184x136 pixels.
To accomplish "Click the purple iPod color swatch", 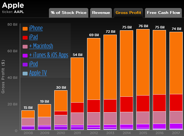I will [x=25, y=64].
